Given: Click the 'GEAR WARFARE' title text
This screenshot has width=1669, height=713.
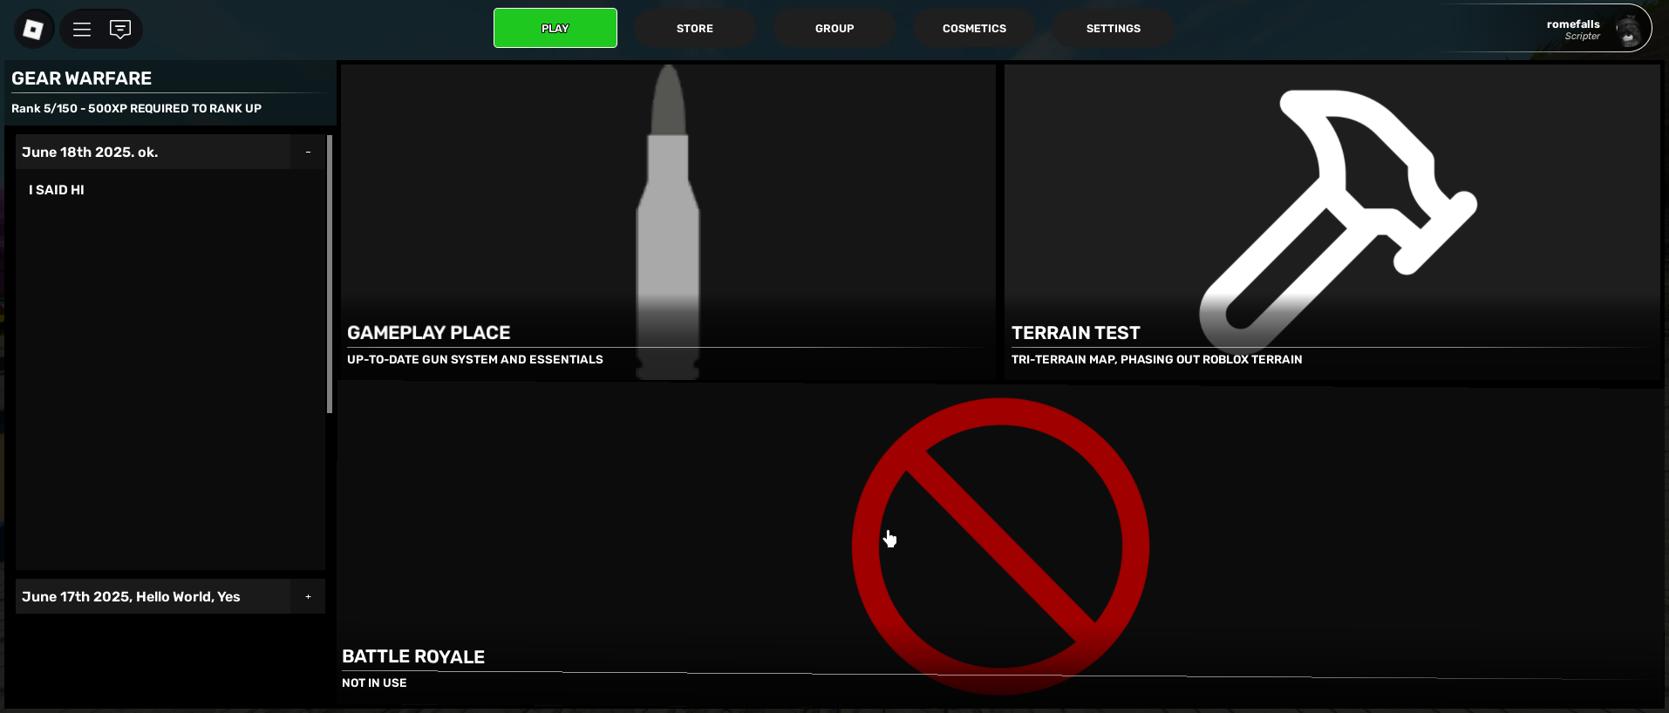Looking at the screenshot, I should [82, 78].
